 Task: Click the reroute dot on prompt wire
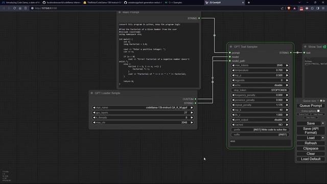click(215, 35)
